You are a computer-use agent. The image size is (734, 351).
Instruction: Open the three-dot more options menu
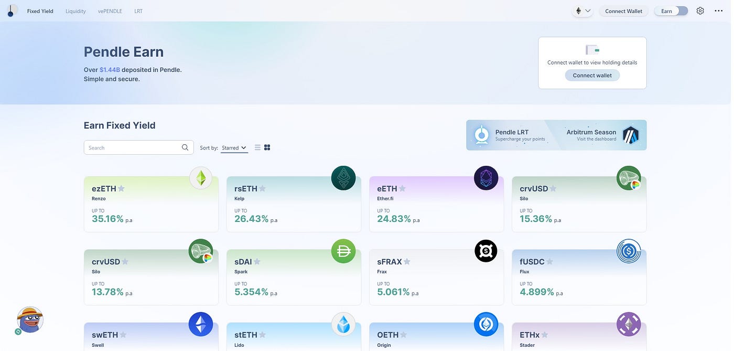[x=718, y=11]
